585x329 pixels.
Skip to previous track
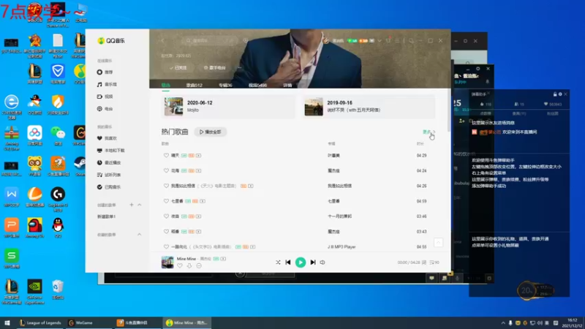coord(288,262)
